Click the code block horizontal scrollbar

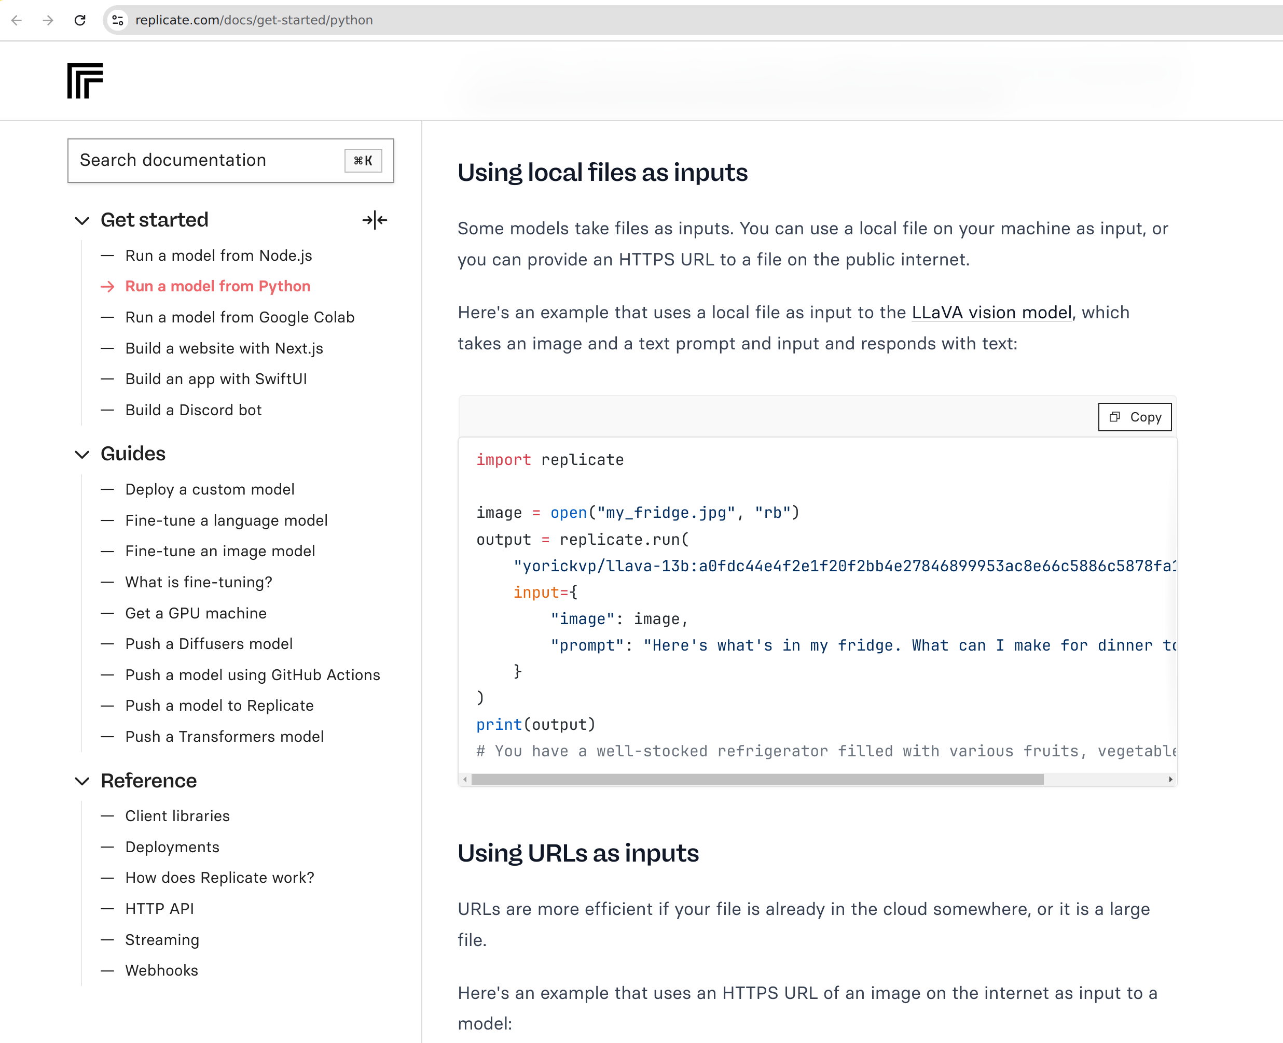pyautogui.click(x=757, y=780)
